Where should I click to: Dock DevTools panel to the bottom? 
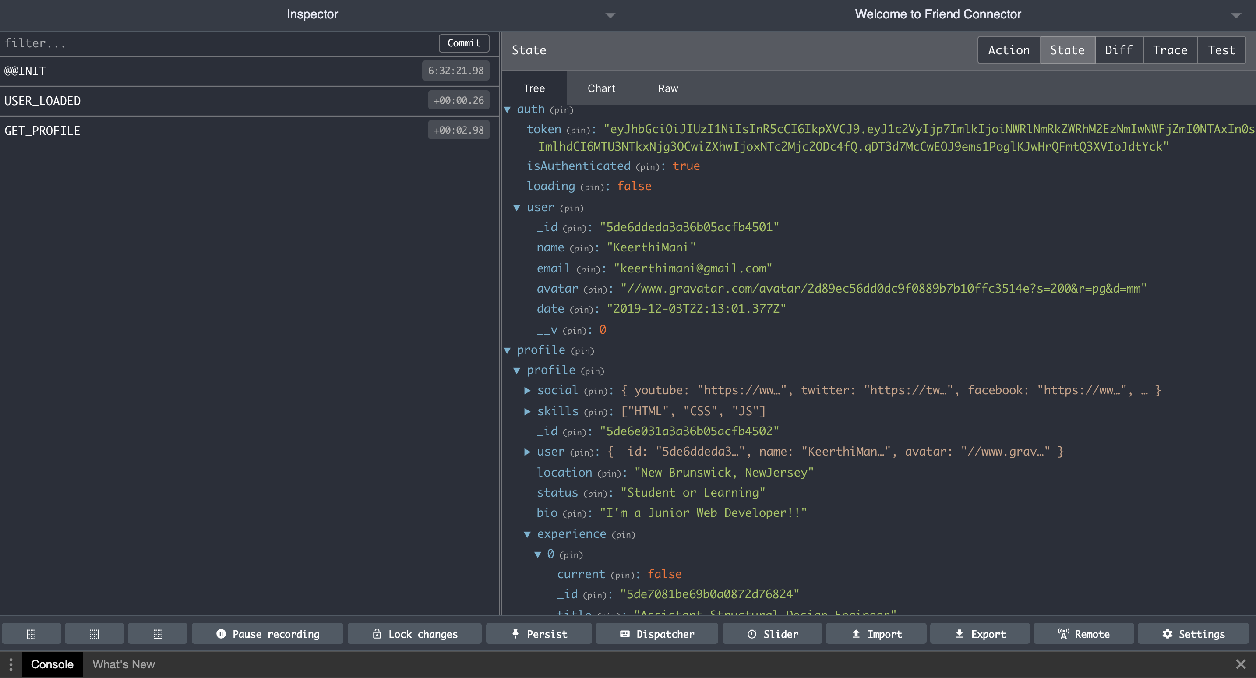point(158,634)
